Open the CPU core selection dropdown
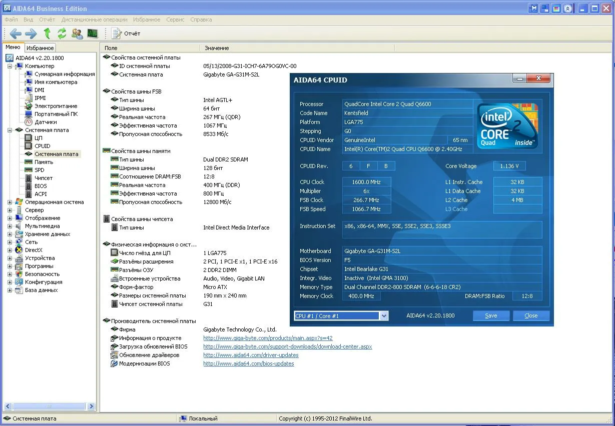The width and height of the screenshot is (615, 426). [x=384, y=315]
